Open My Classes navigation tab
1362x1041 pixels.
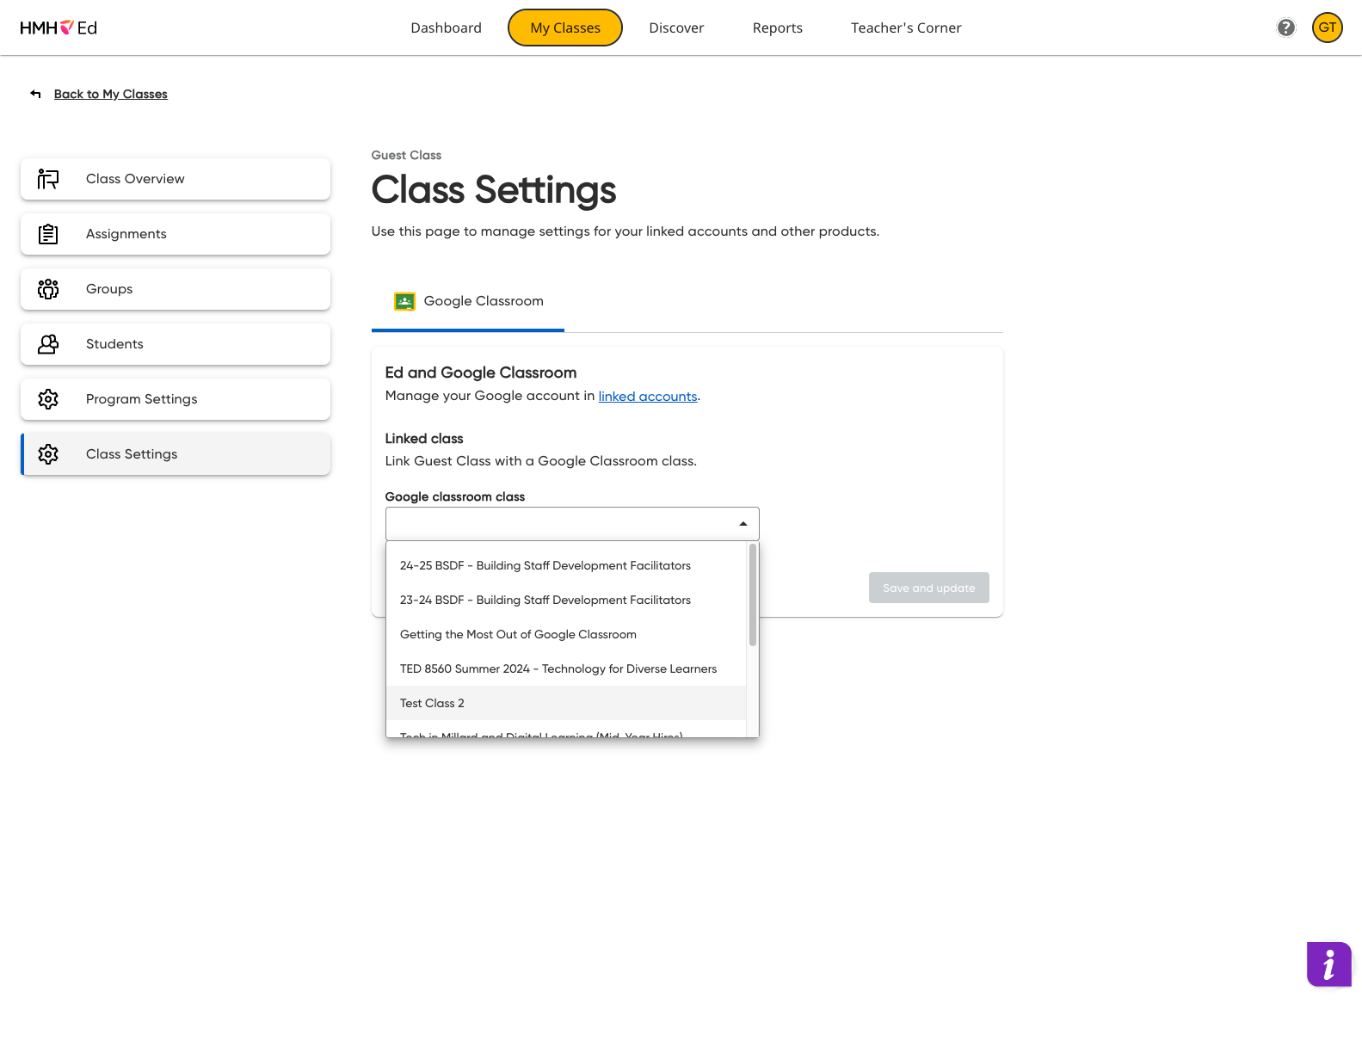[565, 28]
